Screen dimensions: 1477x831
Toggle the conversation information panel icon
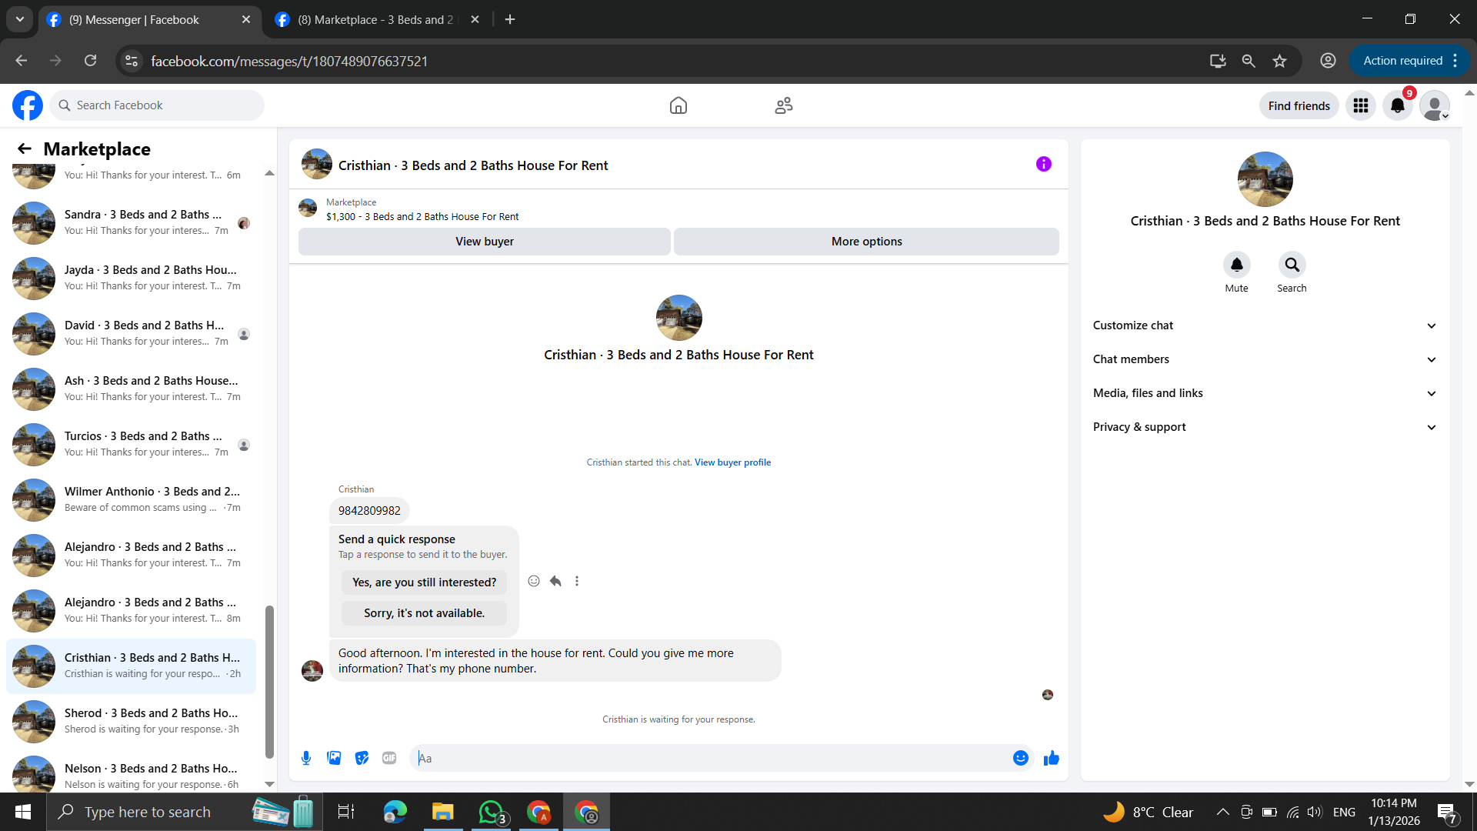point(1043,164)
